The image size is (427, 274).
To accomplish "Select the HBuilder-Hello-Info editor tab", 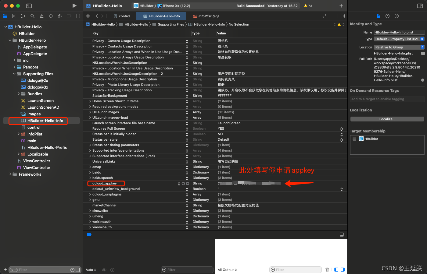I will (x=162, y=16).
